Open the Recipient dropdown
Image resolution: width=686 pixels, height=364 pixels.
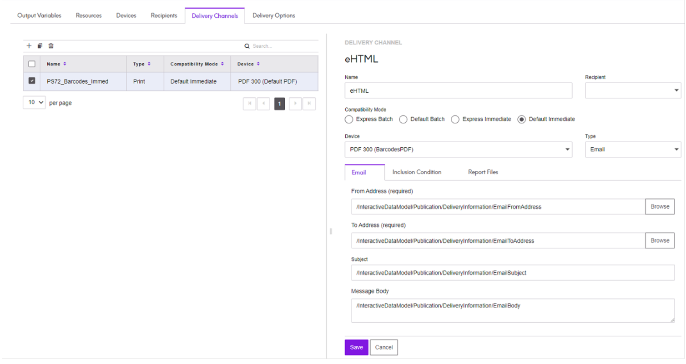(x=632, y=90)
